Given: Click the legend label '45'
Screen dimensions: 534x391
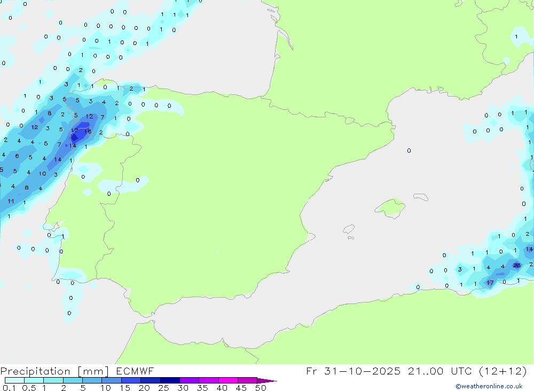Looking at the screenshot, I should pyautogui.click(x=241, y=388).
